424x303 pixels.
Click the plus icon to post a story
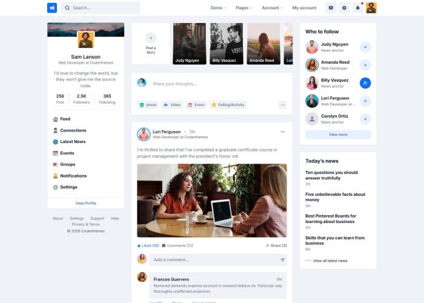(x=151, y=38)
